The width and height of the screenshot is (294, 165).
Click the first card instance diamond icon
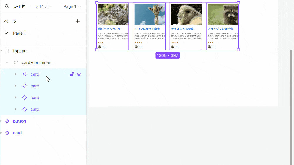25,74
